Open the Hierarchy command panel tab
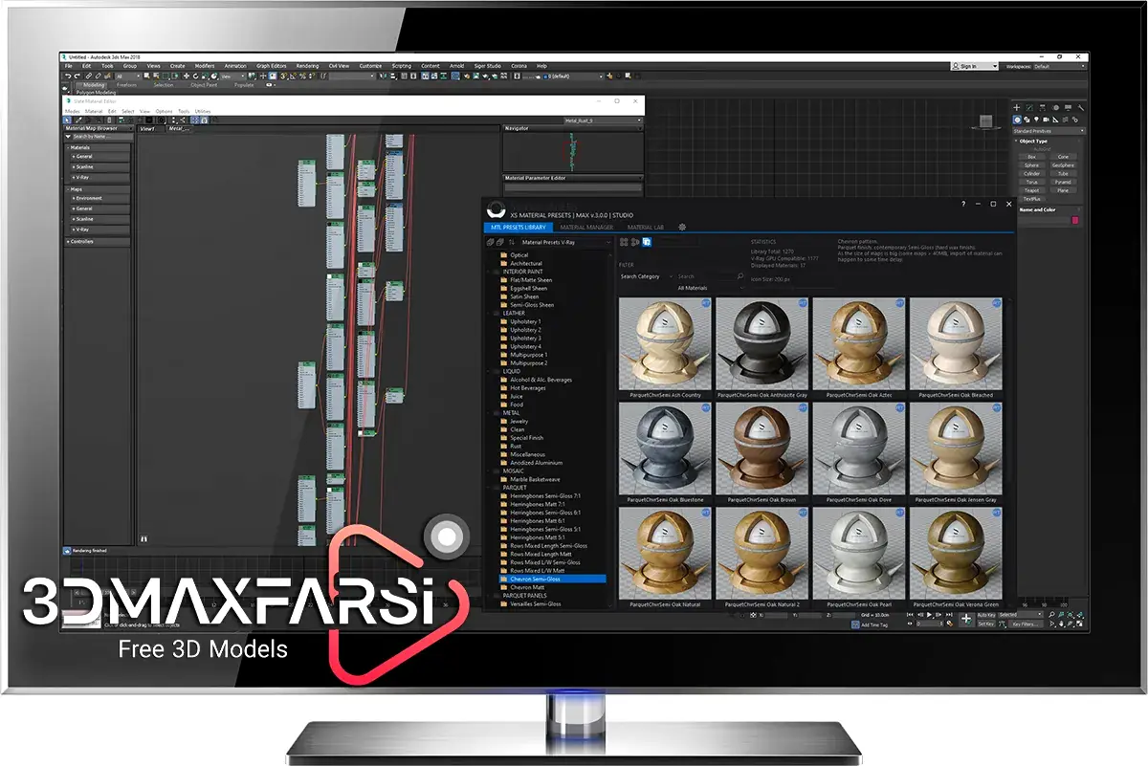Screen dimensions: 1148x766 pyautogui.click(x=1042, y=107)
